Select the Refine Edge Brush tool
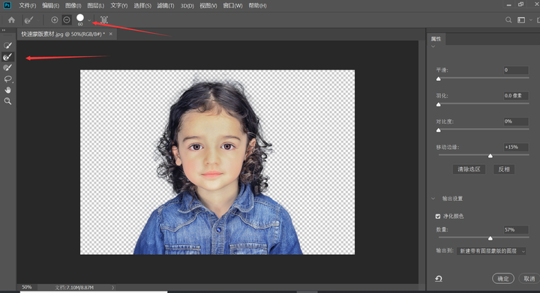The height and width of the screenshot is (293, 540). 7,57
